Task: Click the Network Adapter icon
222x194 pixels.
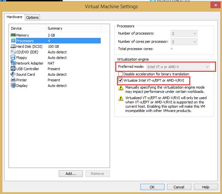Action: pyautogui.click(x=13, y=63)
